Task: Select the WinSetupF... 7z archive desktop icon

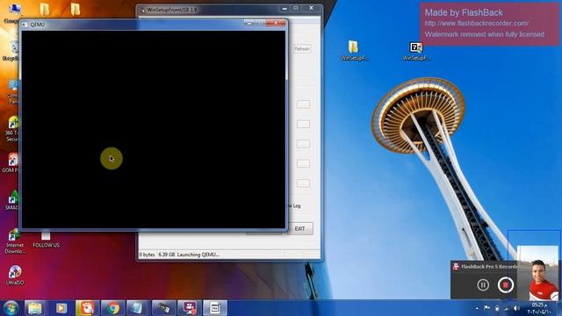Action: (415, 51)
